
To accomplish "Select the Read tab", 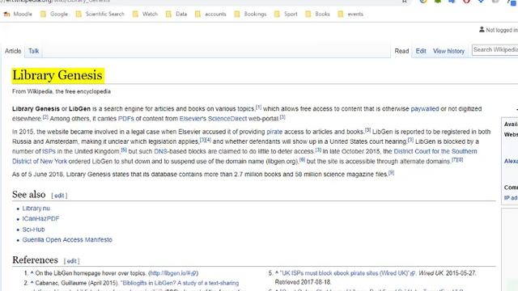I will [x=401, y=51].
